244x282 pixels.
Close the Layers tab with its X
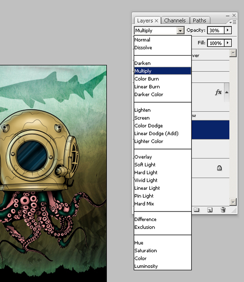pos(156,21)
